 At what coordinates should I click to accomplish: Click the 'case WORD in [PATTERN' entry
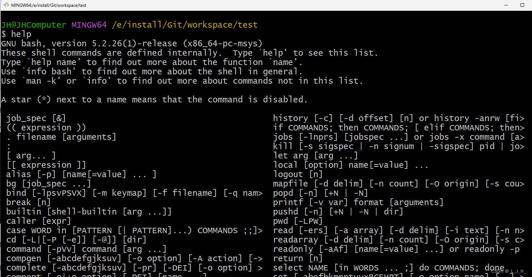[x=134, y=230]
